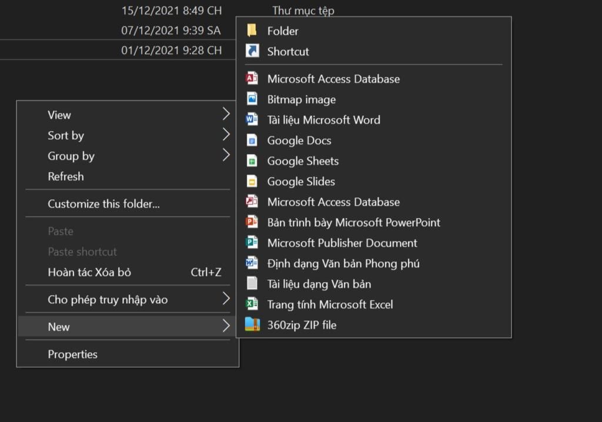Open Properties from the context menu
602x422 pixels.
click(73, 354)
